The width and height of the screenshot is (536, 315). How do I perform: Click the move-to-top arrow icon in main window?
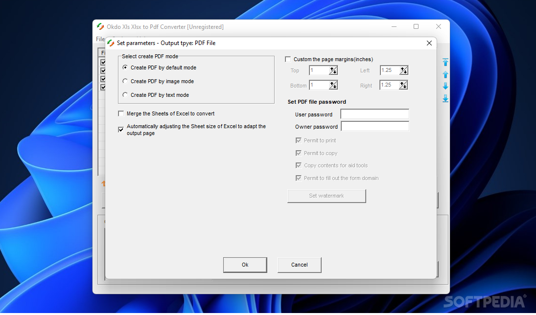pos(445,62)
